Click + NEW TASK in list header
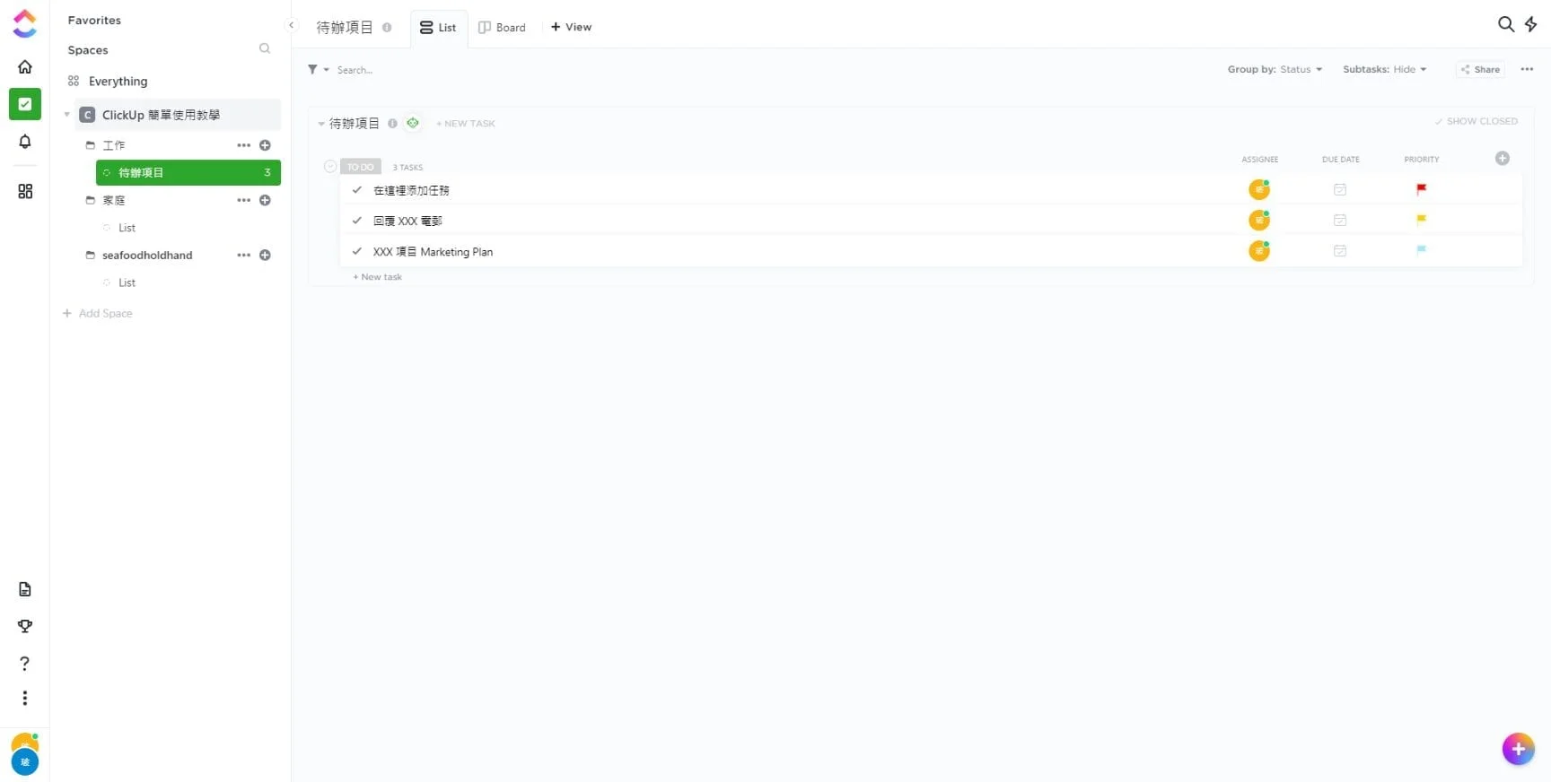 click(x=465, y=124)
